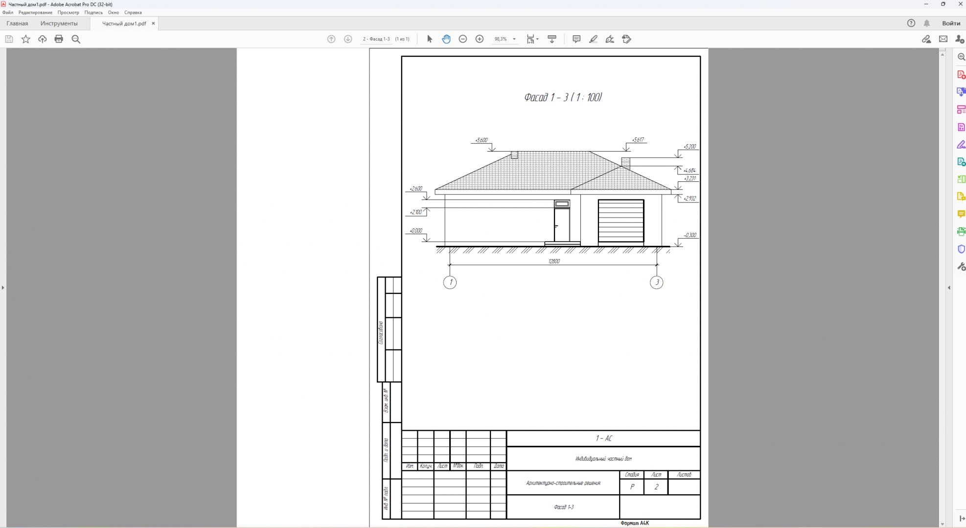Zoom in with the plus icon
The image size is (966, 528).
click(480, 39)
